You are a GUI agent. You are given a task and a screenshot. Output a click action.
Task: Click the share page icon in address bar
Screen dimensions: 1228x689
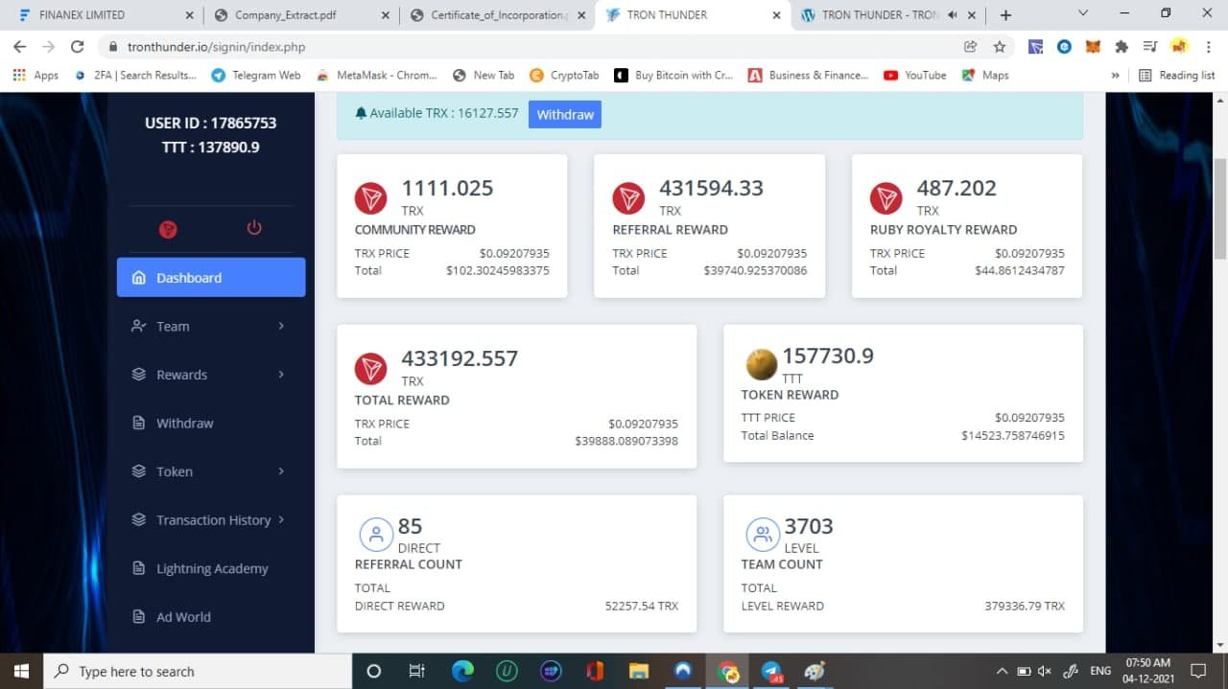pos(970,46)
